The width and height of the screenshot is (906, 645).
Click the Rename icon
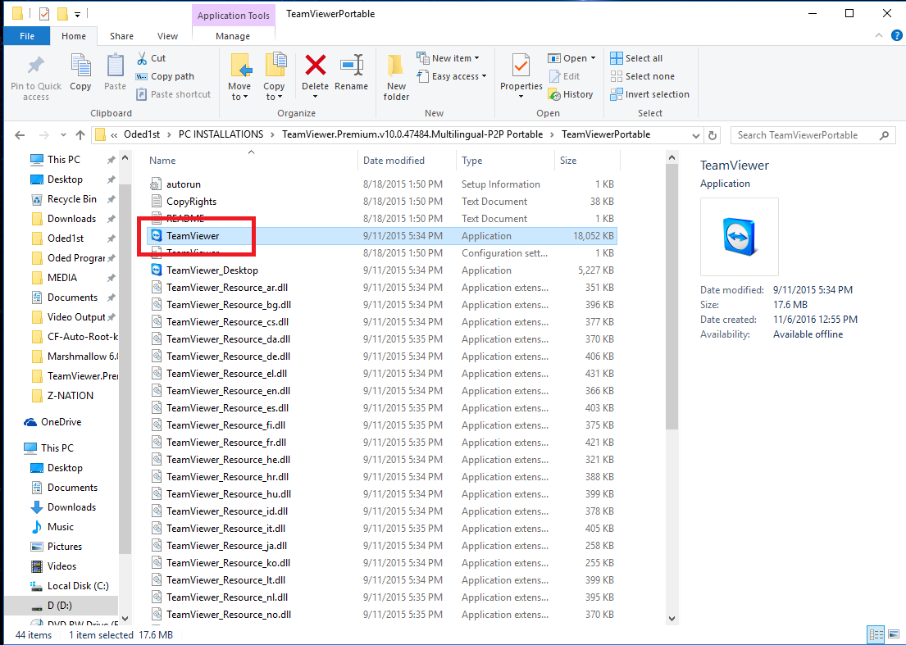pos(351,66)
